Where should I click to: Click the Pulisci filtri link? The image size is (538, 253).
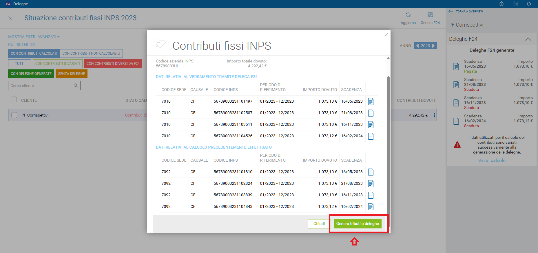[x=21, y=45]
